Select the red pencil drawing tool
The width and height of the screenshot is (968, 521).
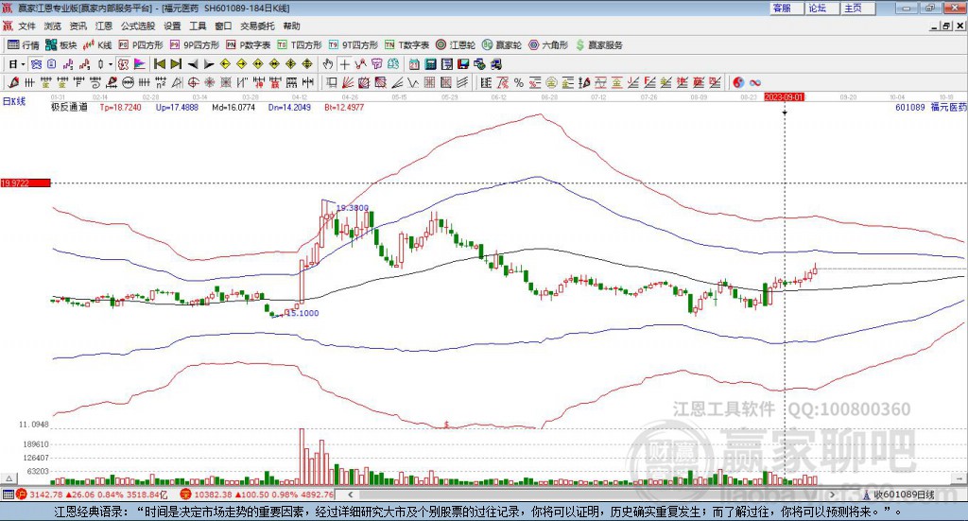13,82
